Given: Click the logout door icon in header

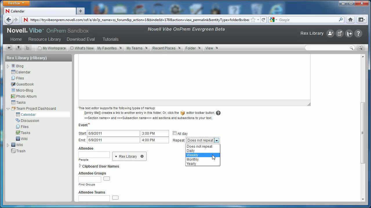Looking at the screenshot, I should click(349, 34).
